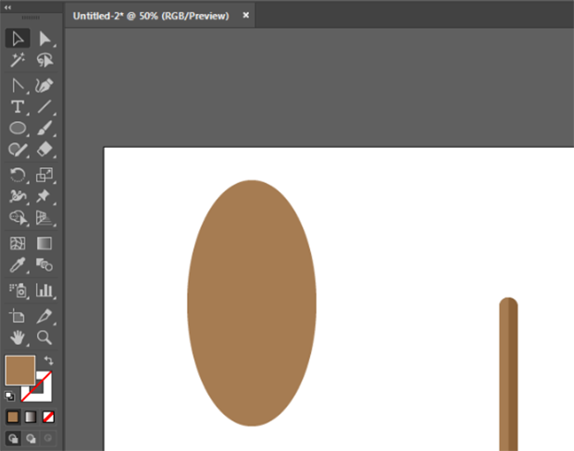Choose the Lasso tool
The width and height of the screenshot is (574, 451).
pos(44,60)
